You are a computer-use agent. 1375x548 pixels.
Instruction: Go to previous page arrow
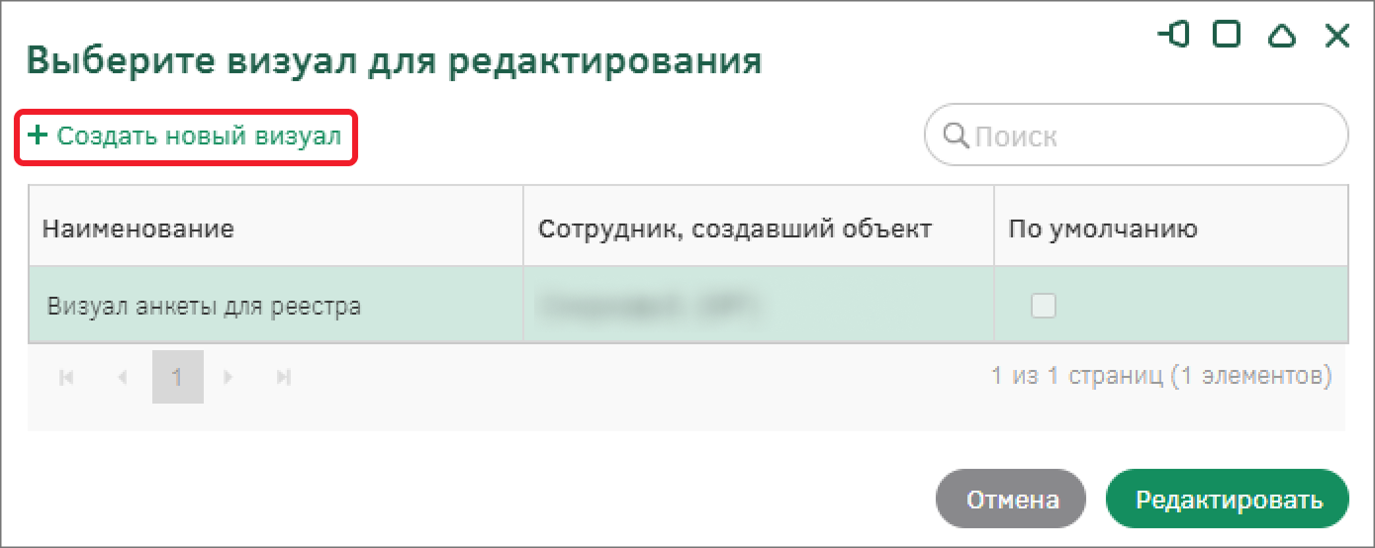123,377
